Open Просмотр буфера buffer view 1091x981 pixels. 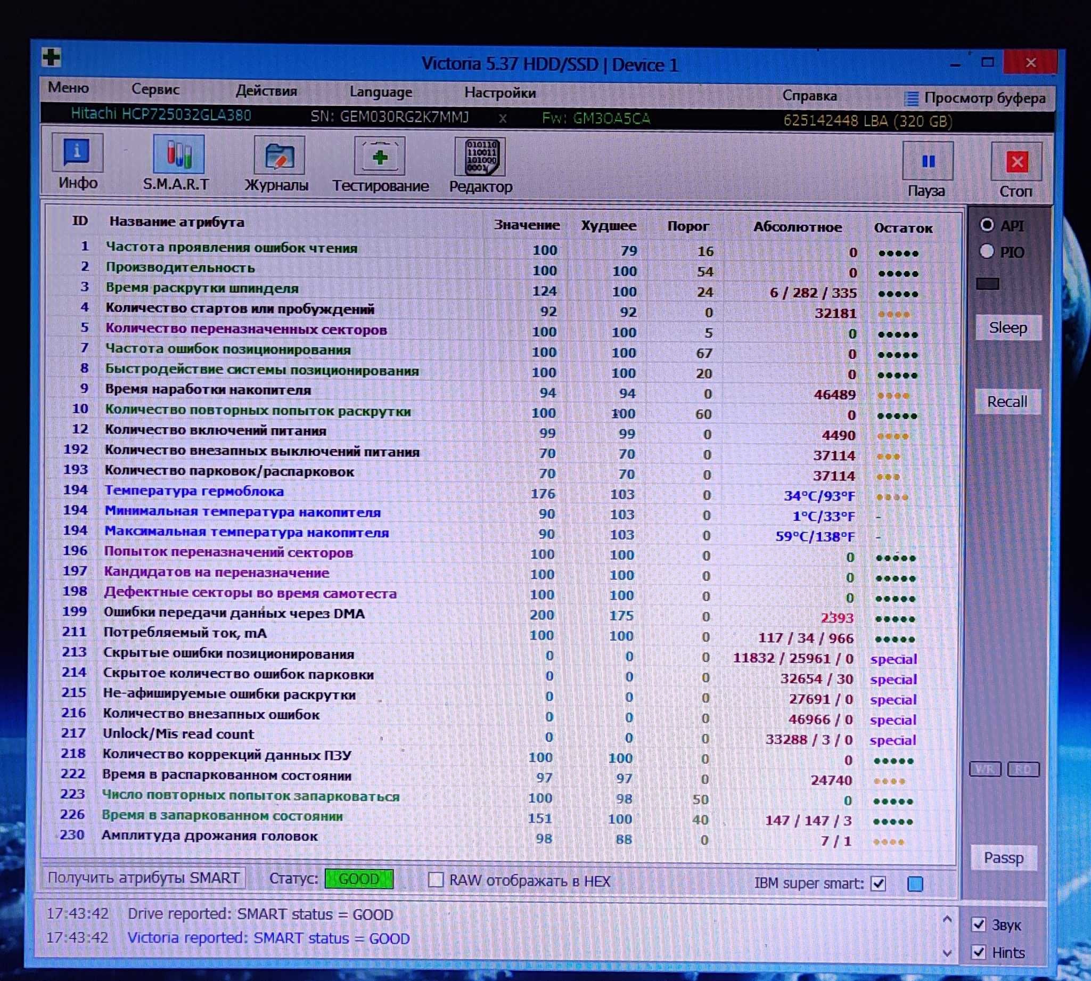974,98
